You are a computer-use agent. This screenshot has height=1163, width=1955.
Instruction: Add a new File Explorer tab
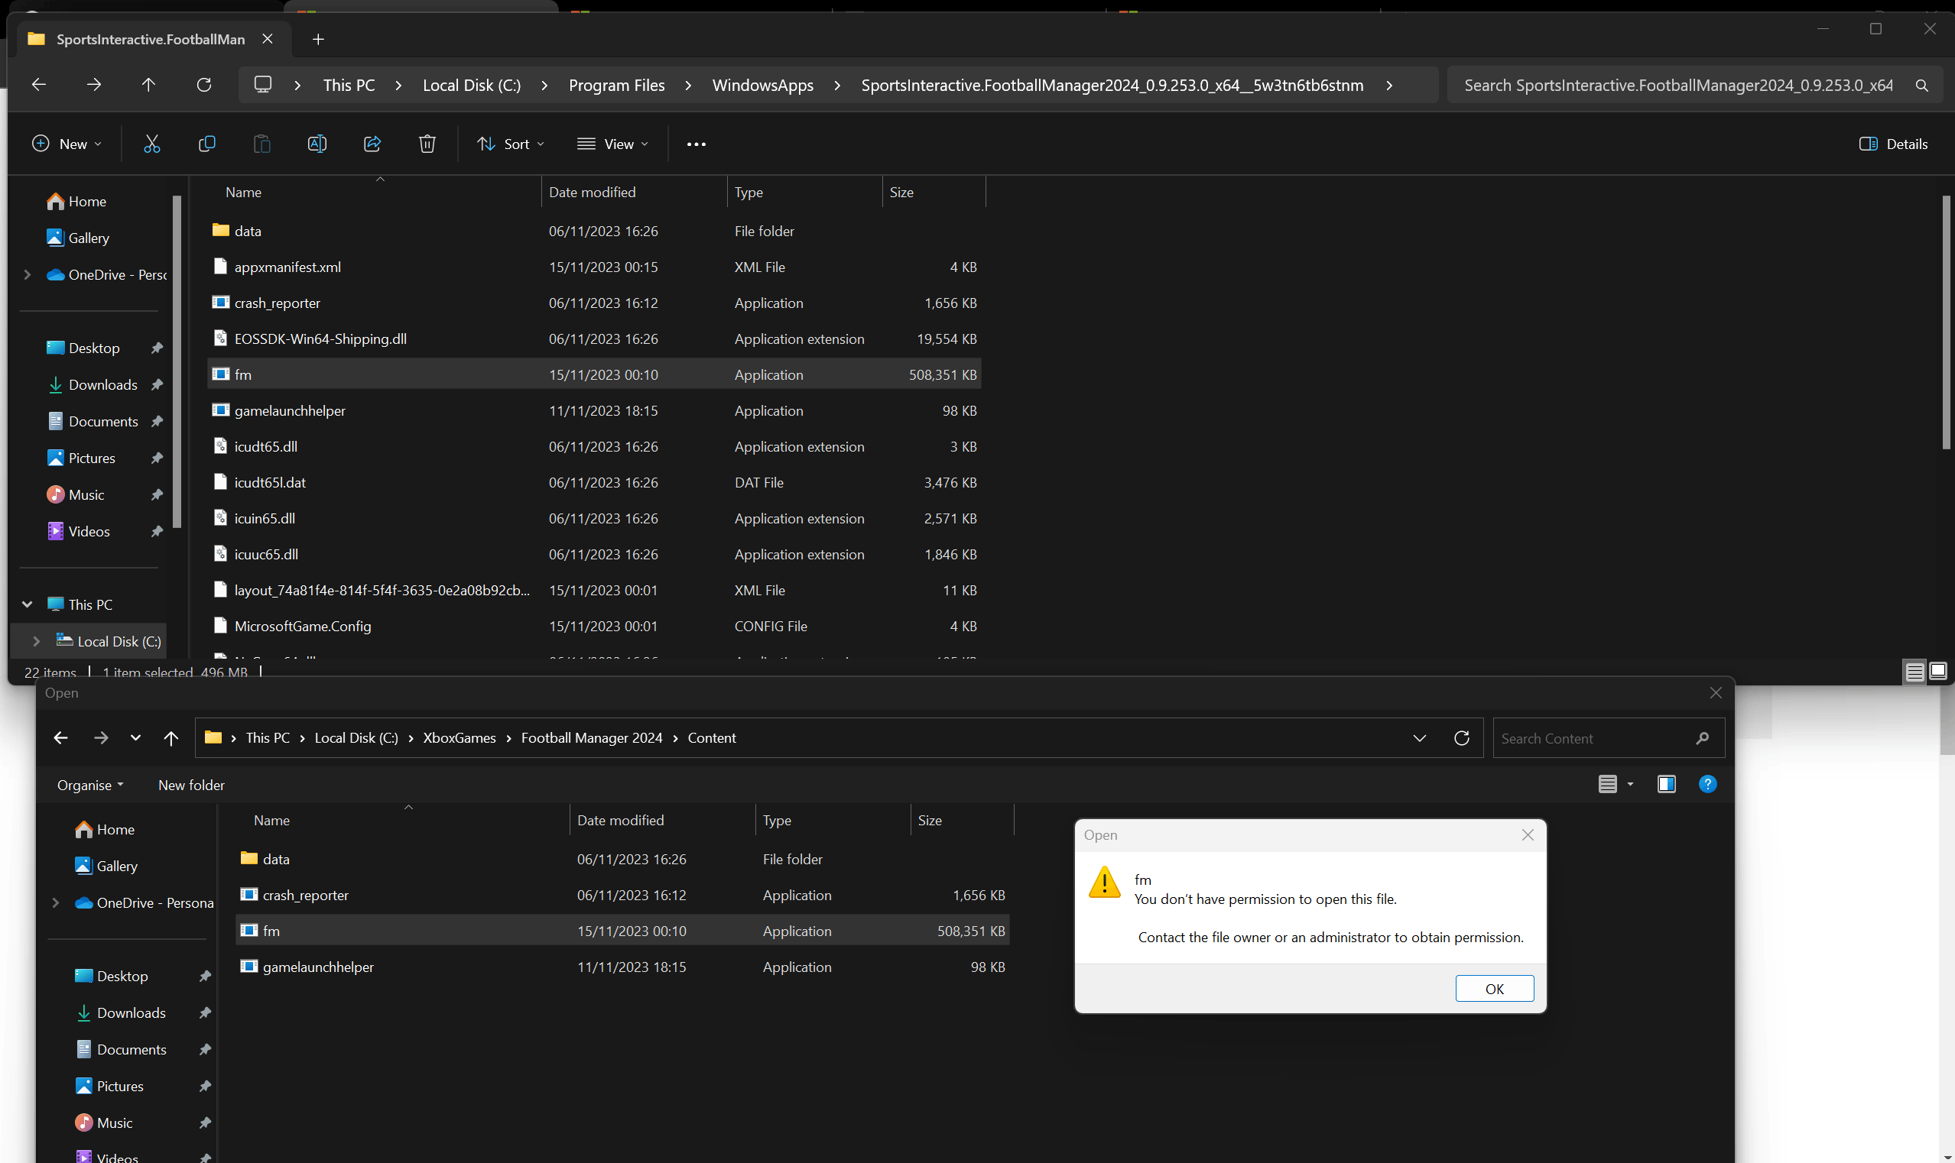[318, 39]
